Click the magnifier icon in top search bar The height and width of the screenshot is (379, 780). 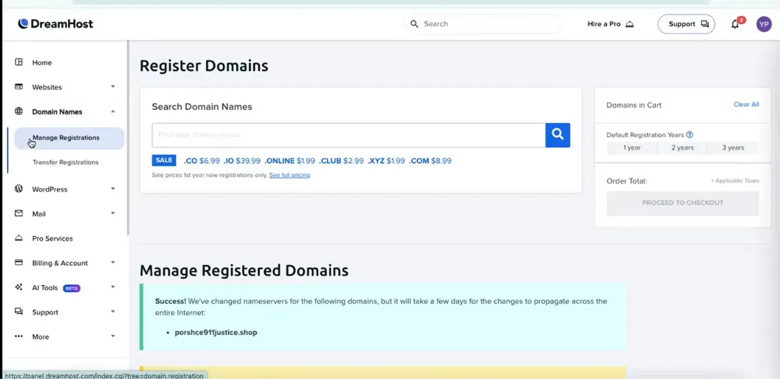(x=414, y=23)
